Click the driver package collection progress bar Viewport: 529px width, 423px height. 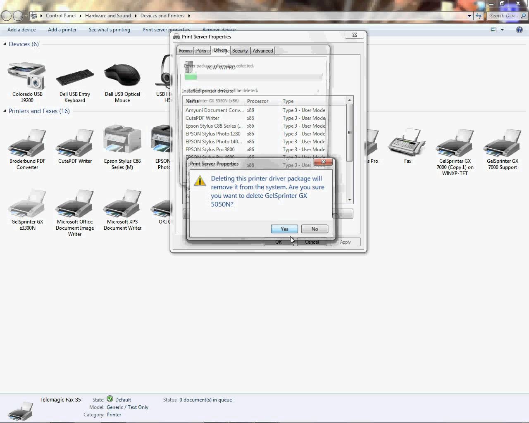point(254,77)
